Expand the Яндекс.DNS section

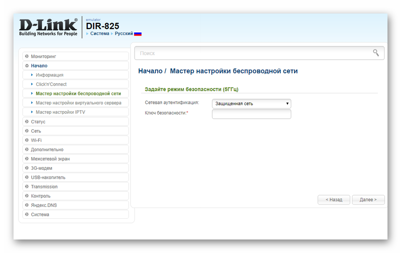pyautogui.click(x=43, y=205)
